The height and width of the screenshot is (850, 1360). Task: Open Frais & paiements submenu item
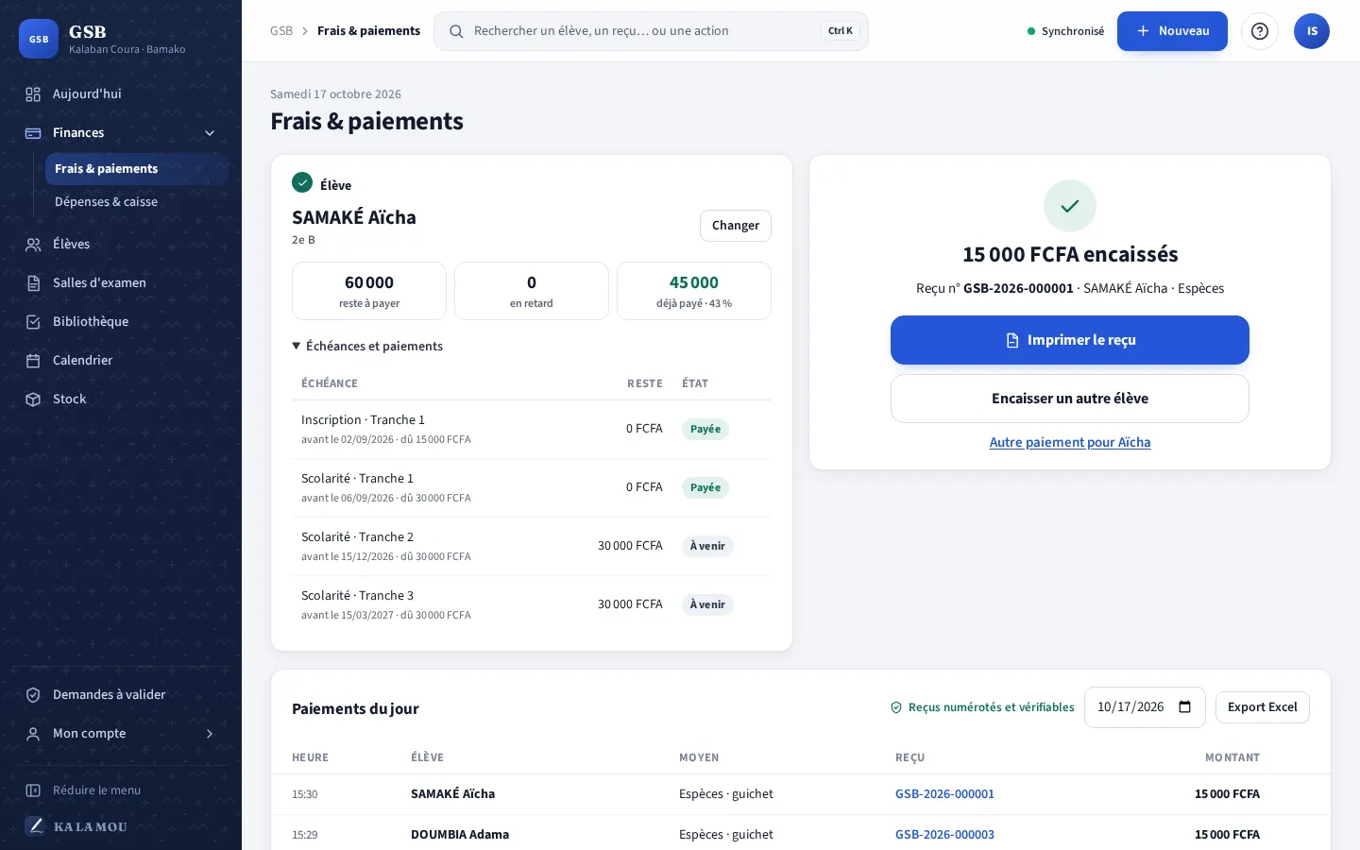tap(137, 168)
